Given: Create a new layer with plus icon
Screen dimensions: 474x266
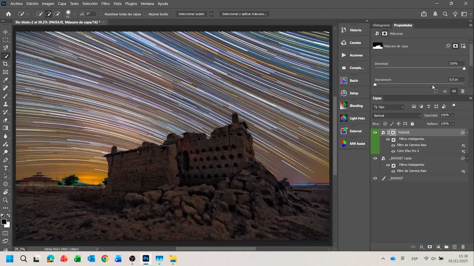Looking at the screenshot, I should [455, 247].
